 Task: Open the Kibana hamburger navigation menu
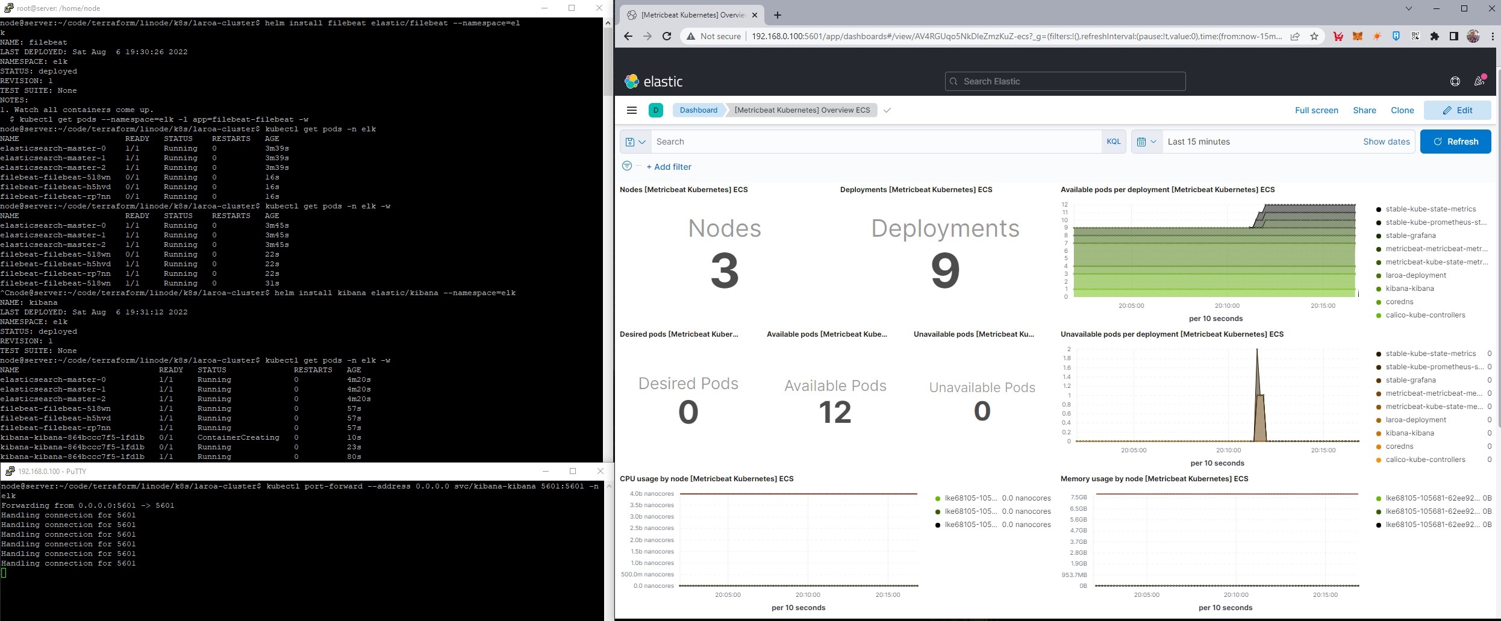[632, 110]
